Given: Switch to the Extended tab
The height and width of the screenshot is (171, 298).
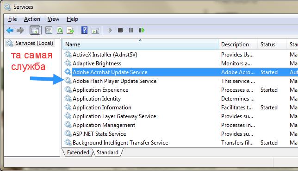Looking at the screenshot, I should click(x=78, y=152).
